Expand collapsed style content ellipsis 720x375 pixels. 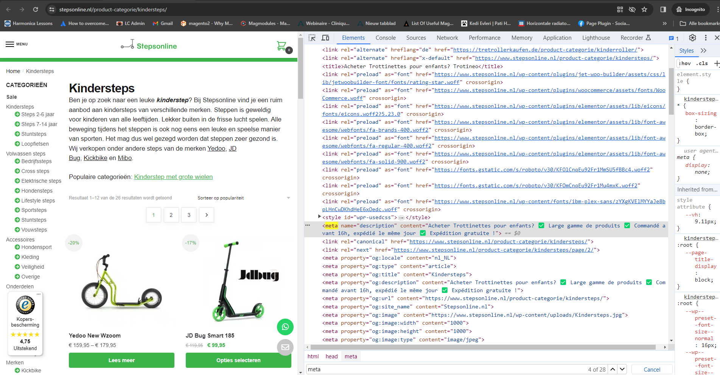[x=401, y=218]
